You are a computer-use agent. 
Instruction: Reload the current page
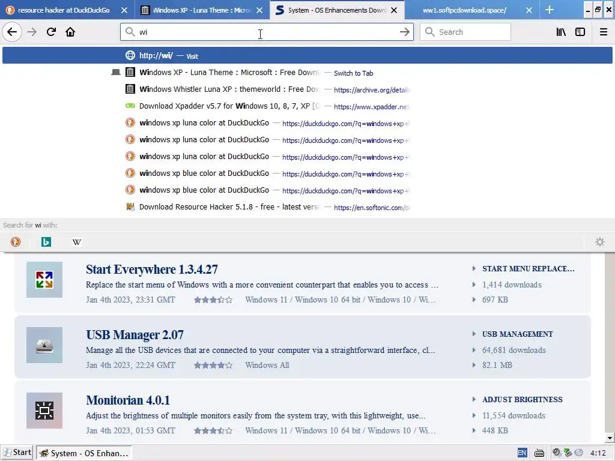51,32
